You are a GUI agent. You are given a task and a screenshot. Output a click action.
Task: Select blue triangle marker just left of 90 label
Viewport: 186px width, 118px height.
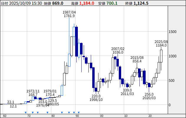pos(74,112)
